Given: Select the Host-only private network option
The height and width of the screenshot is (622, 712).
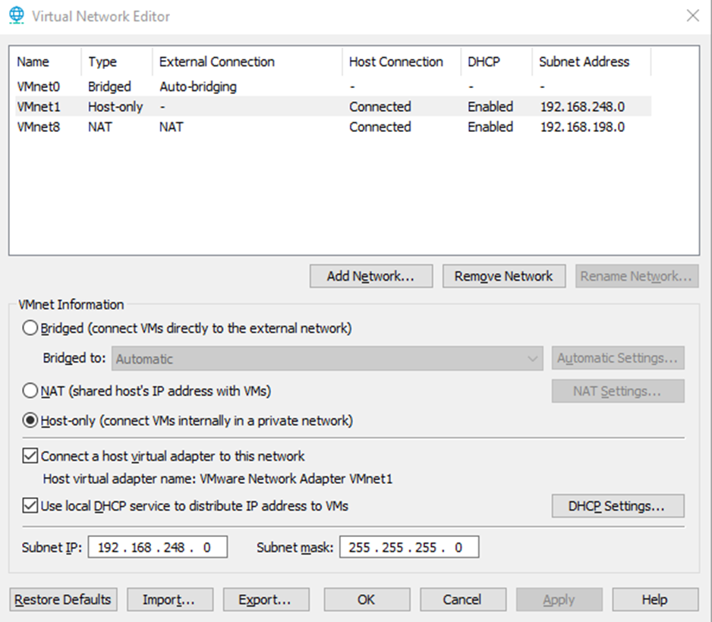Looking at the screenshot, I should [x=30, y=420].
